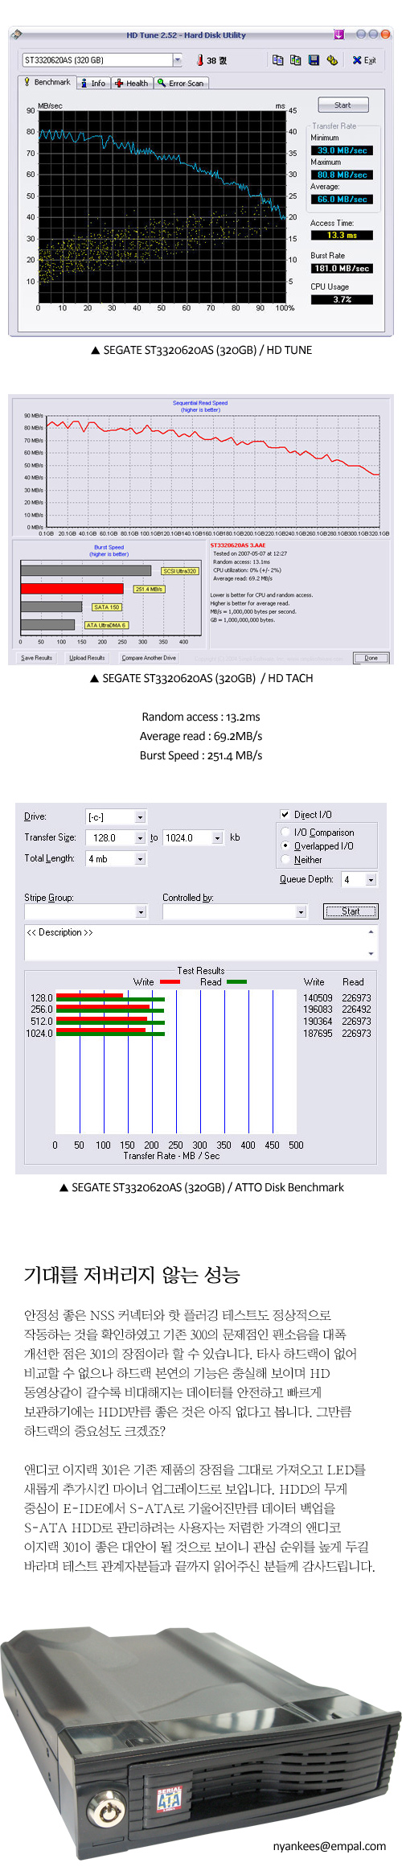Click the HD Tune title bar app icon
This screenshot has width=402, height=1871.
[17, 35]
